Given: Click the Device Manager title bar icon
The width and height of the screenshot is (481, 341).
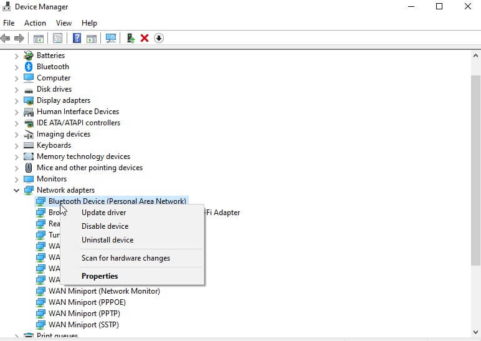Looking at the screenshot, I should click(6, 6).
